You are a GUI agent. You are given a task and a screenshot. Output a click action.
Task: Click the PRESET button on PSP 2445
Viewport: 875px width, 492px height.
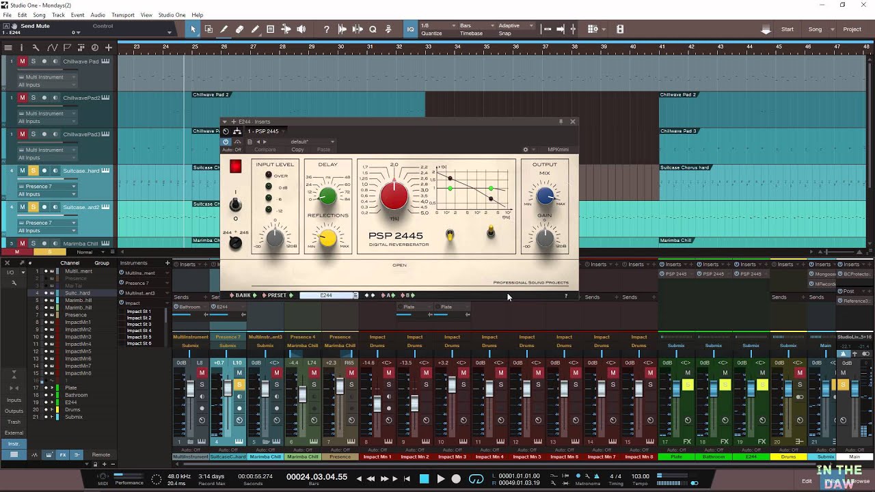pos(277,295)
